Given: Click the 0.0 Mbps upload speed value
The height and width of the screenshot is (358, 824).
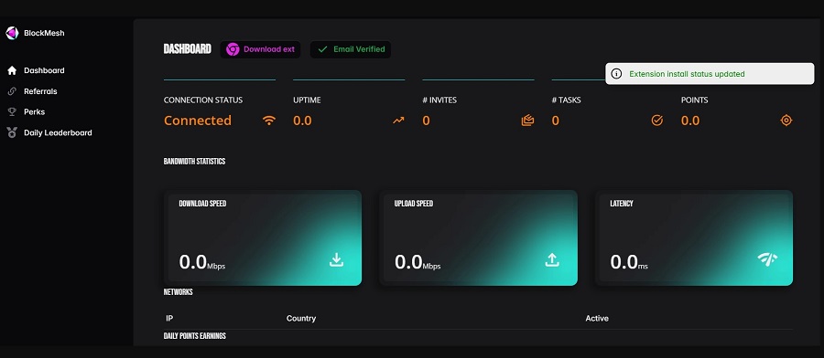Looking at the screenshot, I should (x=417, y=262).
